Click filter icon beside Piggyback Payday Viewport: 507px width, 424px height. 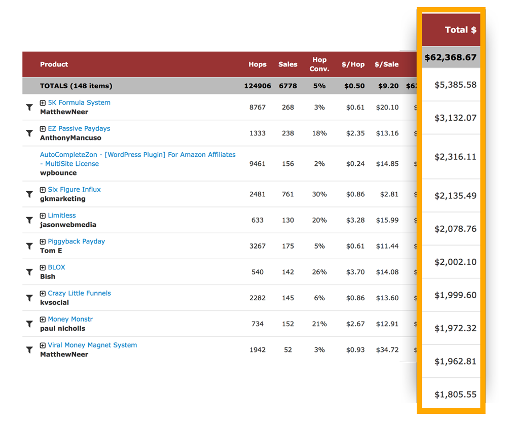coord(29,246)
